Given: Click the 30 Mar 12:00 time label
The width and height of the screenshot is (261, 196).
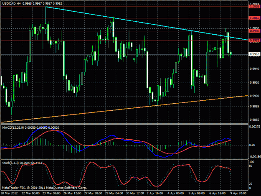Looking at the screenshot, I should click(135, 193).
